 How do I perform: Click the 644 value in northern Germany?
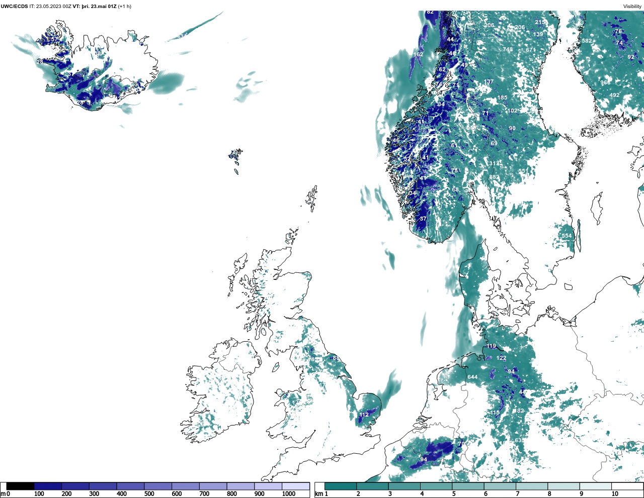coord(472,377)
